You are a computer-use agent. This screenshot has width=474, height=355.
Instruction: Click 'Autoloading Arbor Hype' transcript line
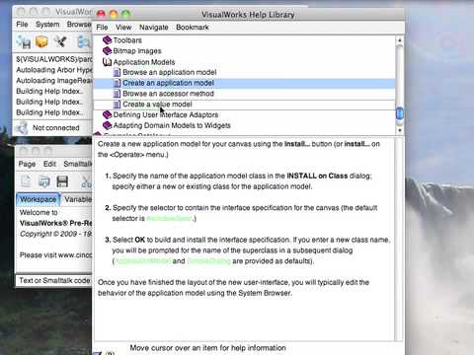(54, 70)
